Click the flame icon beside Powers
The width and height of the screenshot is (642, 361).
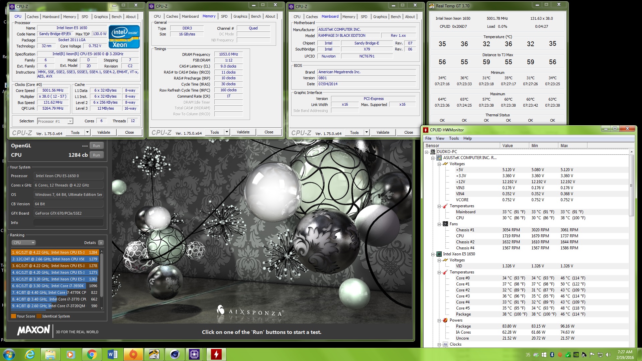tap(445, 320)
